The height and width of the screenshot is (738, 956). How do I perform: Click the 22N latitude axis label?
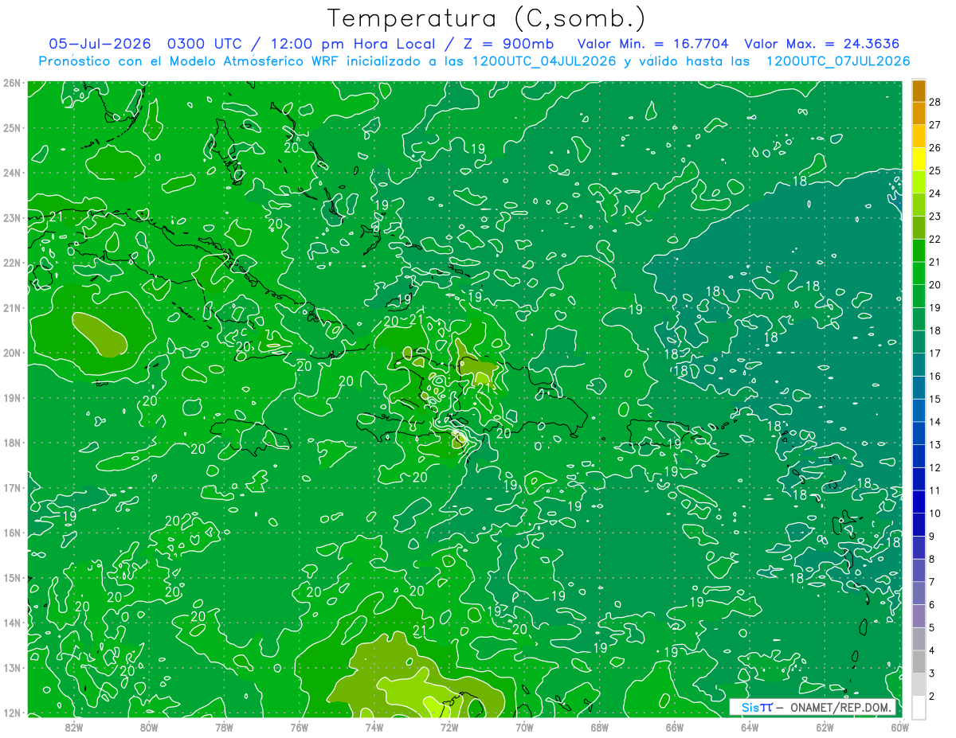pyautogui.click(x=12, y=263)
